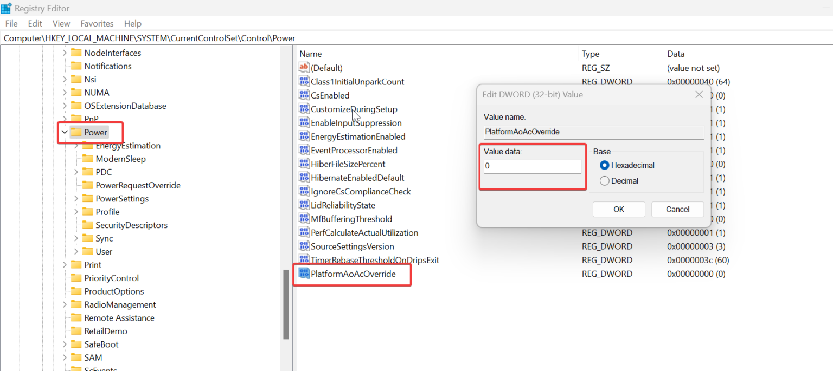Select the Hexadecimal base radio button
The height and width of the screenshot is (371, 833).
pos(604,165)
